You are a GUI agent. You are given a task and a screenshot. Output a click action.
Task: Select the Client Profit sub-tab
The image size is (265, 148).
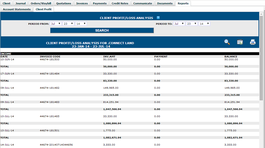click(x=44, y=9)
